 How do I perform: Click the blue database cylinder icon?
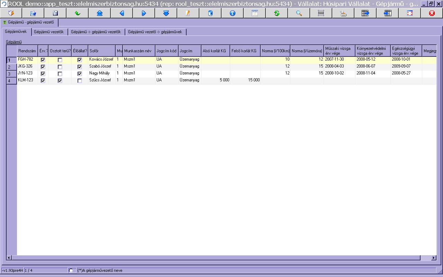click(210, 13)
